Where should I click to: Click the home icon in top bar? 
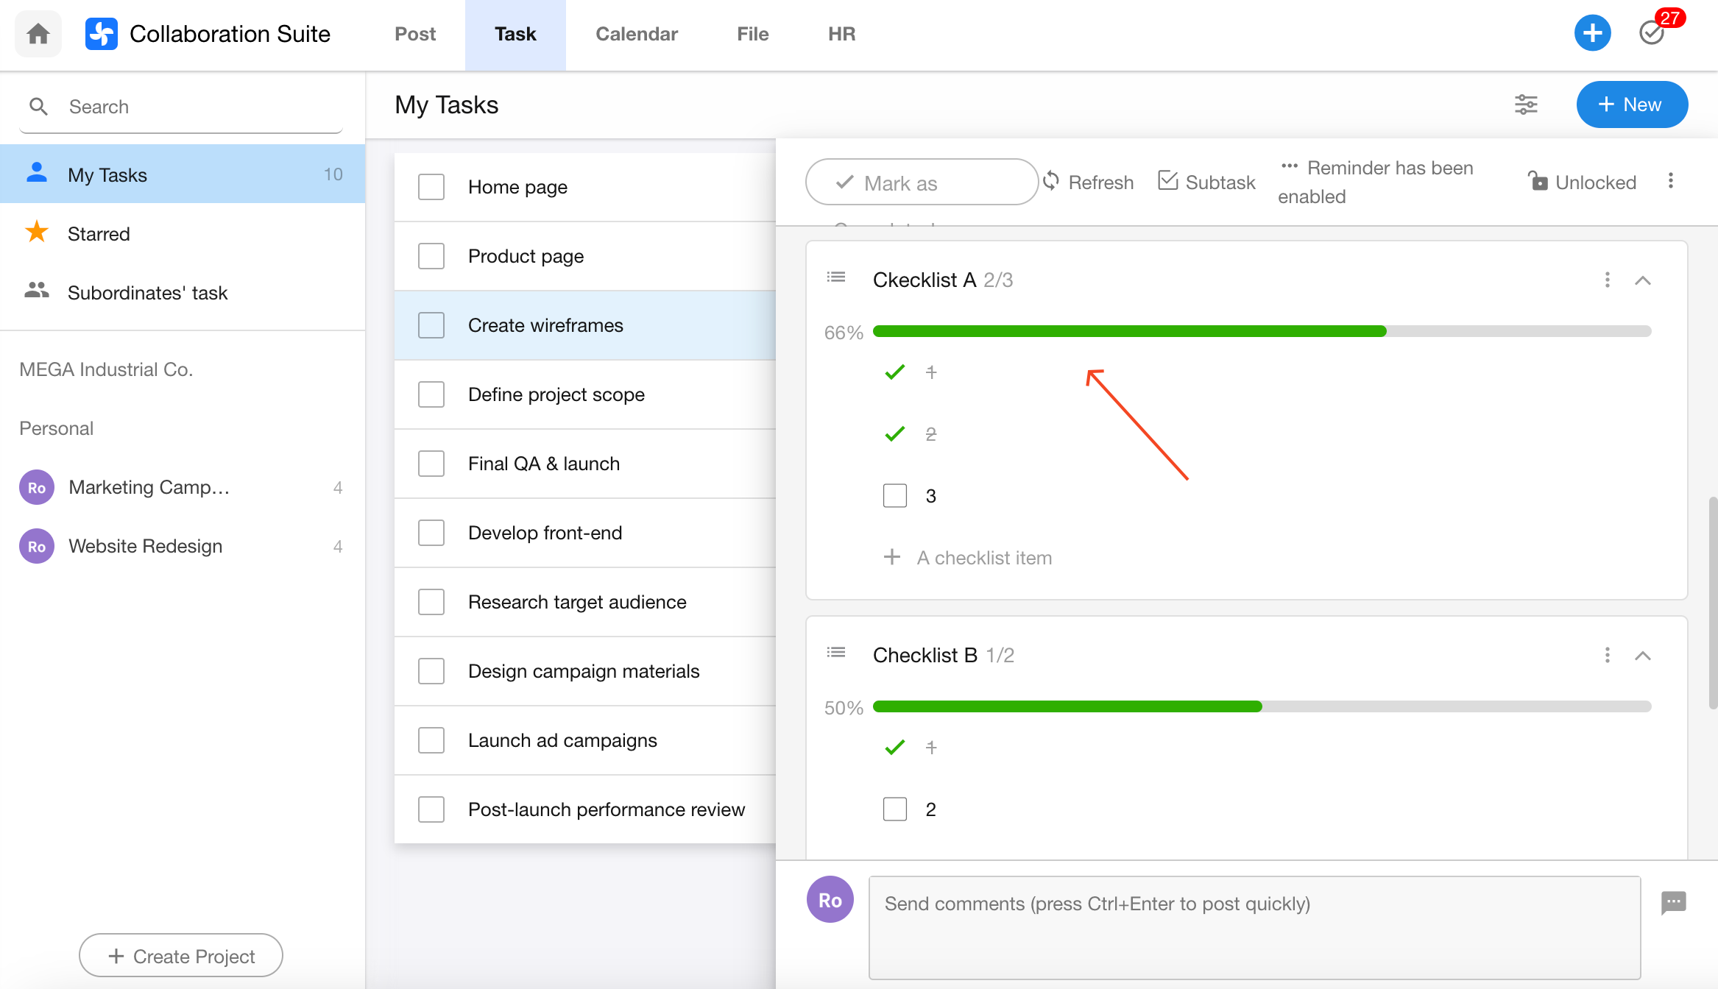(38, 34)
